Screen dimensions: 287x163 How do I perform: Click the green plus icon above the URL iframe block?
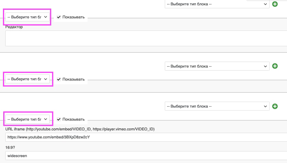coord(275,106)
